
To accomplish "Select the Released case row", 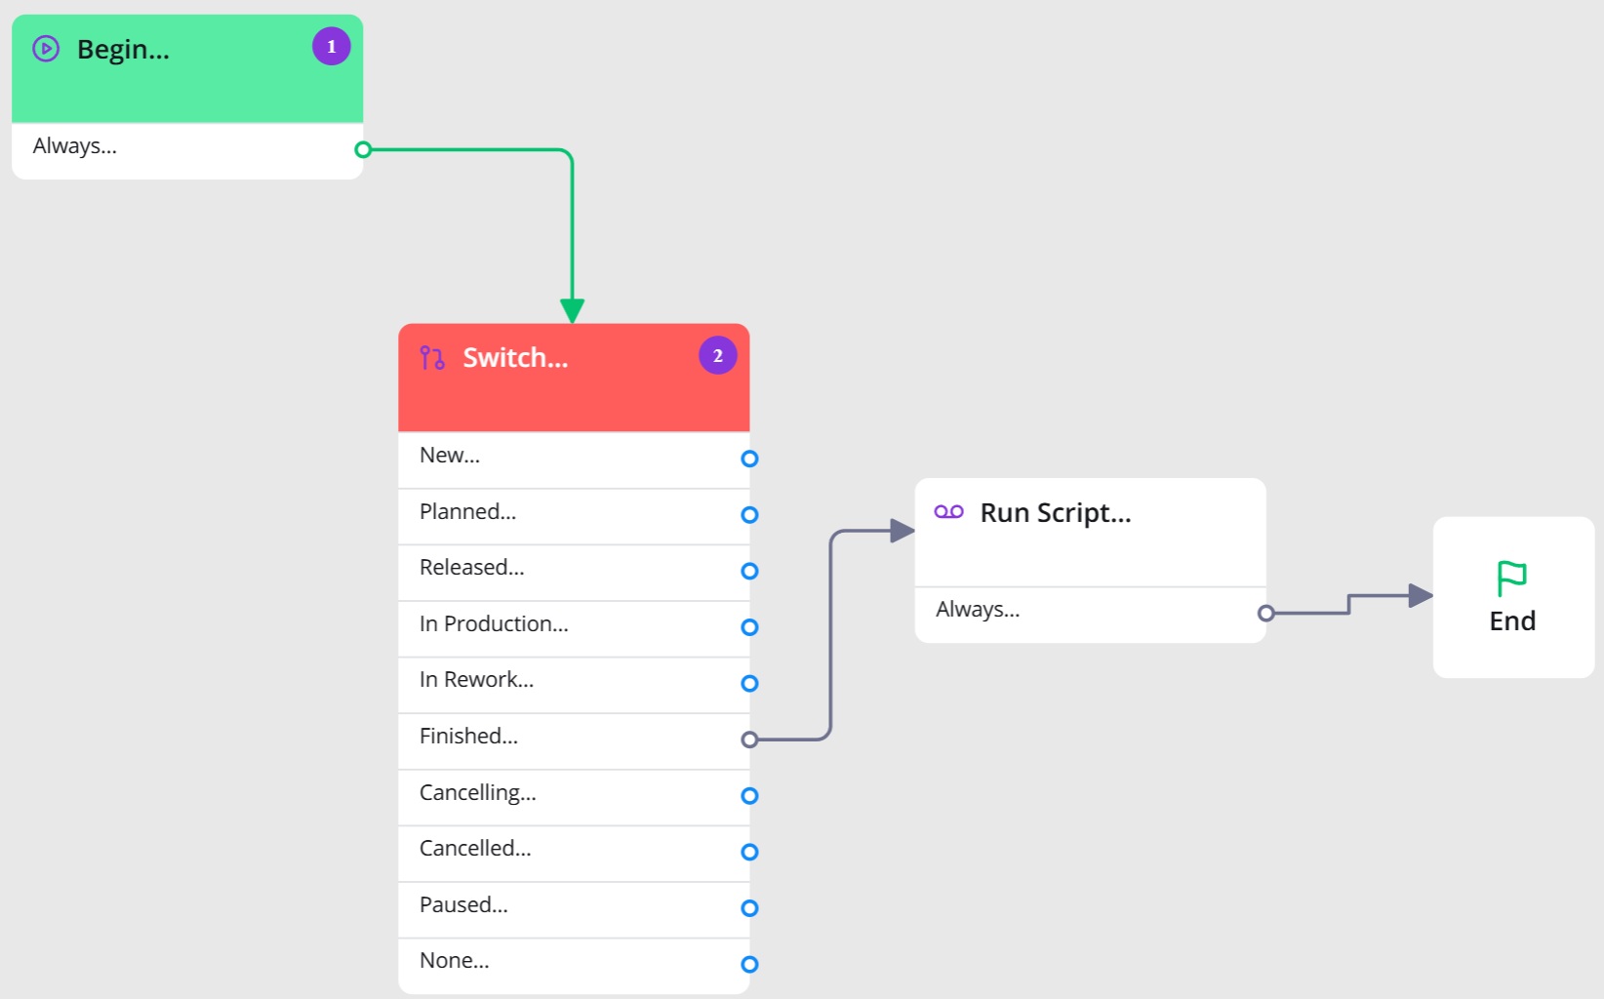I will (x=574, y=573).
